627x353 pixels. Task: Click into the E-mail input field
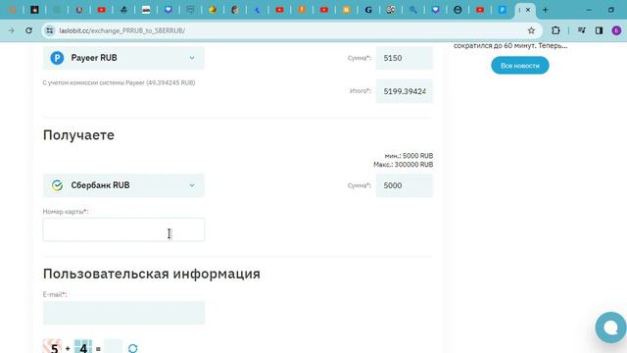click(123, 313)
